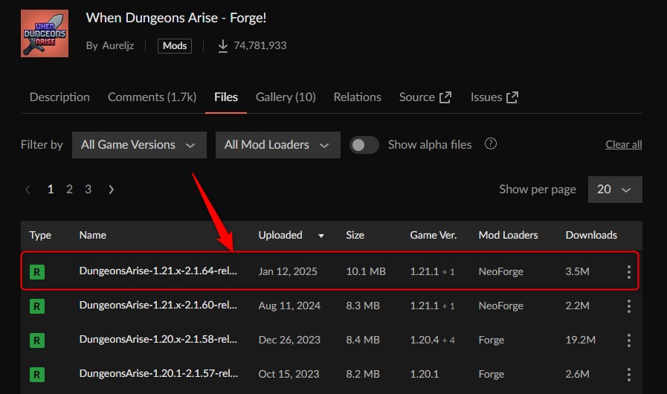Toggle the Show alpha files switch
This screenshot has height=394, width=667.
[364, 145]
